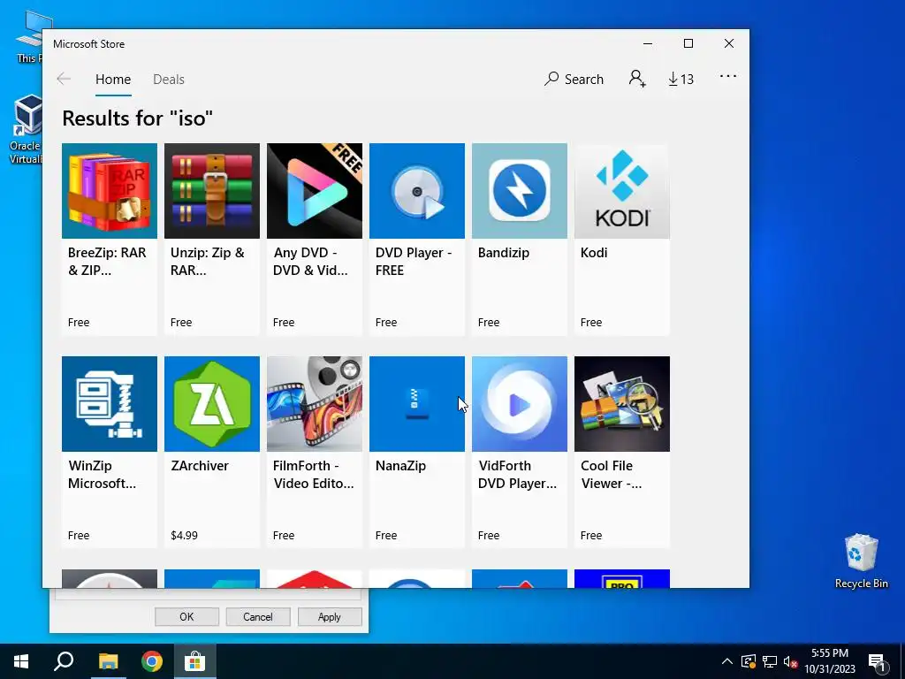
Task: Switch to the Home tab
Action: click(x=113, y=79)
